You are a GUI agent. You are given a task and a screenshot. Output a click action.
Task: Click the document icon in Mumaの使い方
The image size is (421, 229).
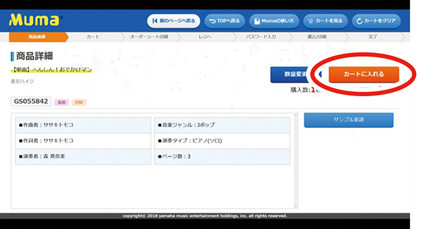257,21
